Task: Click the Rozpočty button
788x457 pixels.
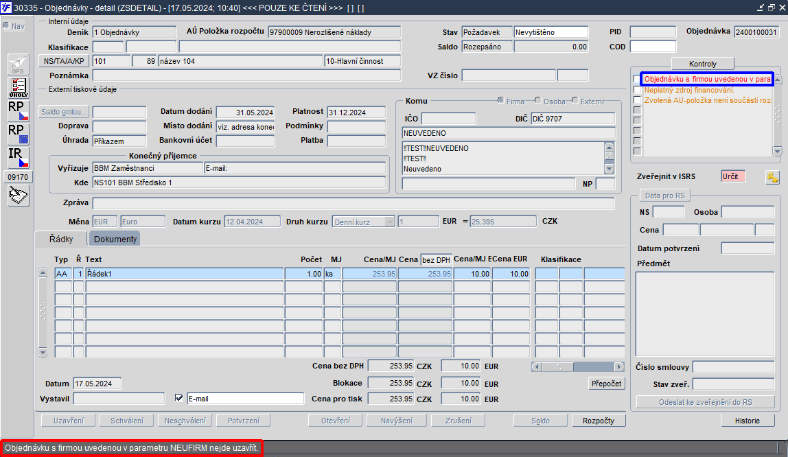Action: [x=599, y=421]
